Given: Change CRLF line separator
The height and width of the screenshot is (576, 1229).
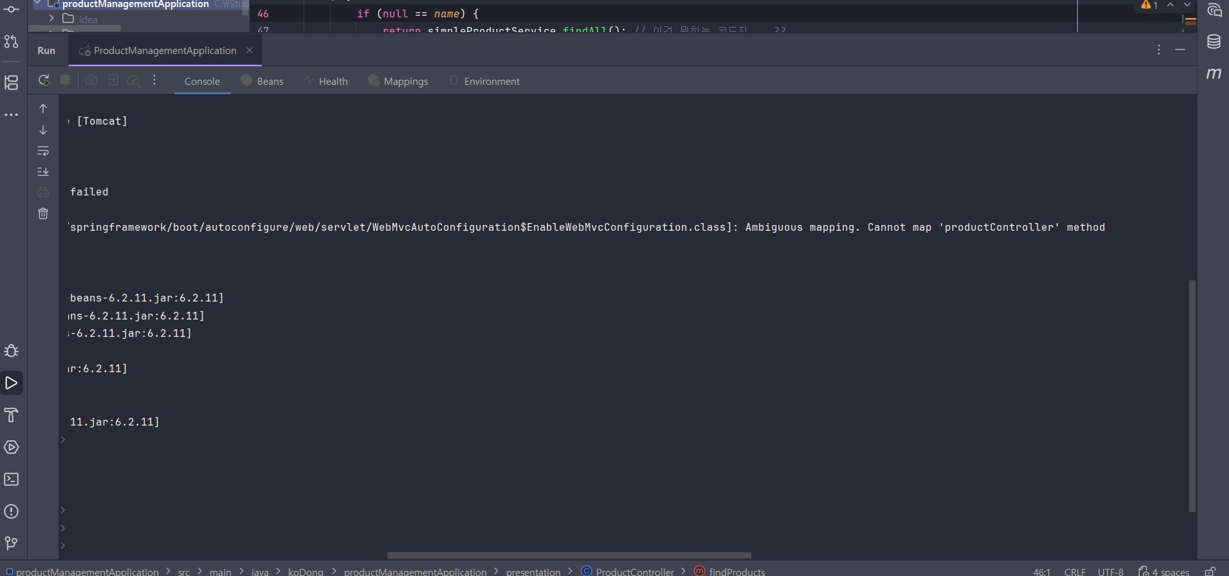Looking at the screenshot, I should [x=1075, y=571].
